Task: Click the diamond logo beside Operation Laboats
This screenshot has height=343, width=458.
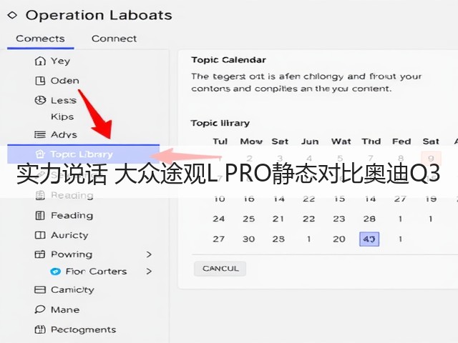Action: click(x=12, y=15)
